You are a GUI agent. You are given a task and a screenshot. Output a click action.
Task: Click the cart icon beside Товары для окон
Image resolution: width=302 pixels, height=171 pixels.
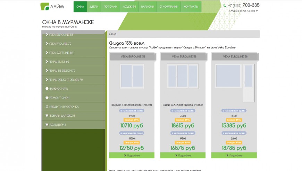[47, 116]
